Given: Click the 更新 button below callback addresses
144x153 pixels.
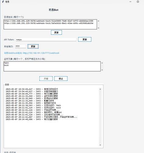Looking at the screenshot, I should coord(56,32).
